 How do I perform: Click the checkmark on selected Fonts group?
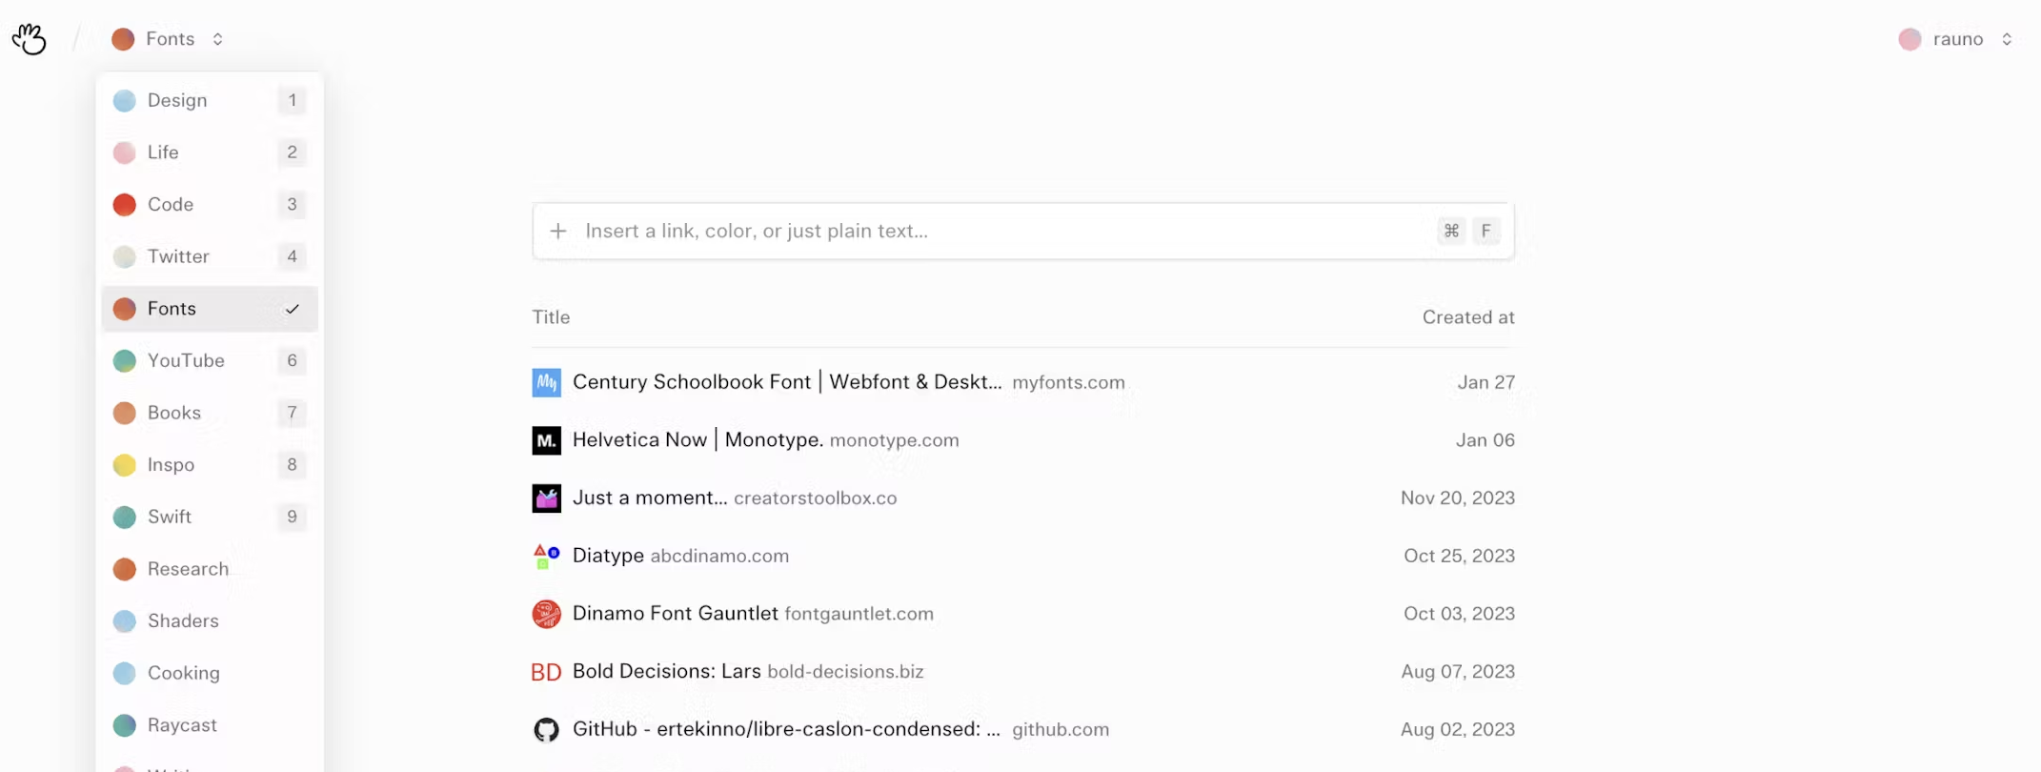point(293,309)
